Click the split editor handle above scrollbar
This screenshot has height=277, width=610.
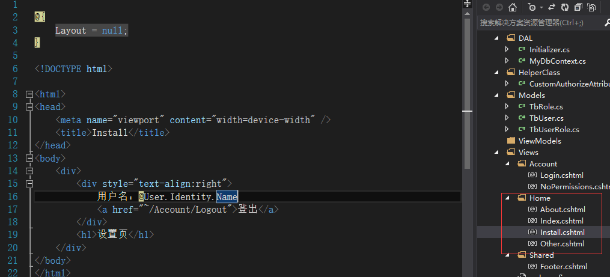click(467, 4)
